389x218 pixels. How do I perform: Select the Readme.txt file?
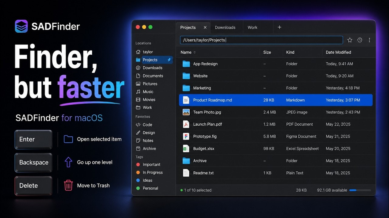276,173
